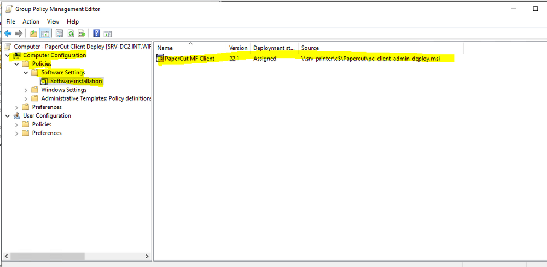
Task: Sort by the Deployment state column header
Action: point(275,48)
